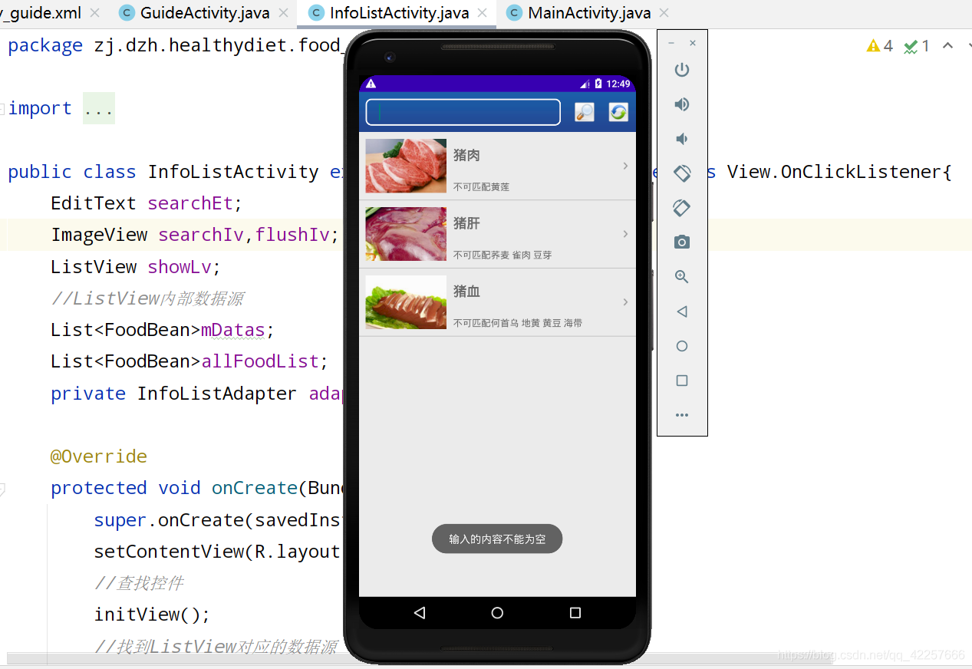This screenshot has height=669, width=972.
Task: Click the emulator zoom magnifier icon
Action: point(681,277)
